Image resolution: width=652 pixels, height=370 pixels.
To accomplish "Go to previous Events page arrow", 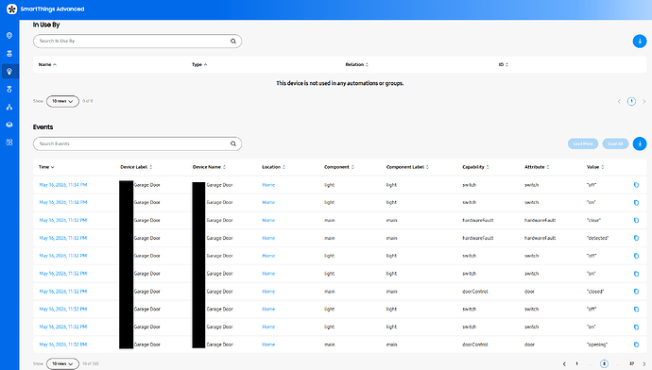I will pyautogui.click(x=564, y=363).
